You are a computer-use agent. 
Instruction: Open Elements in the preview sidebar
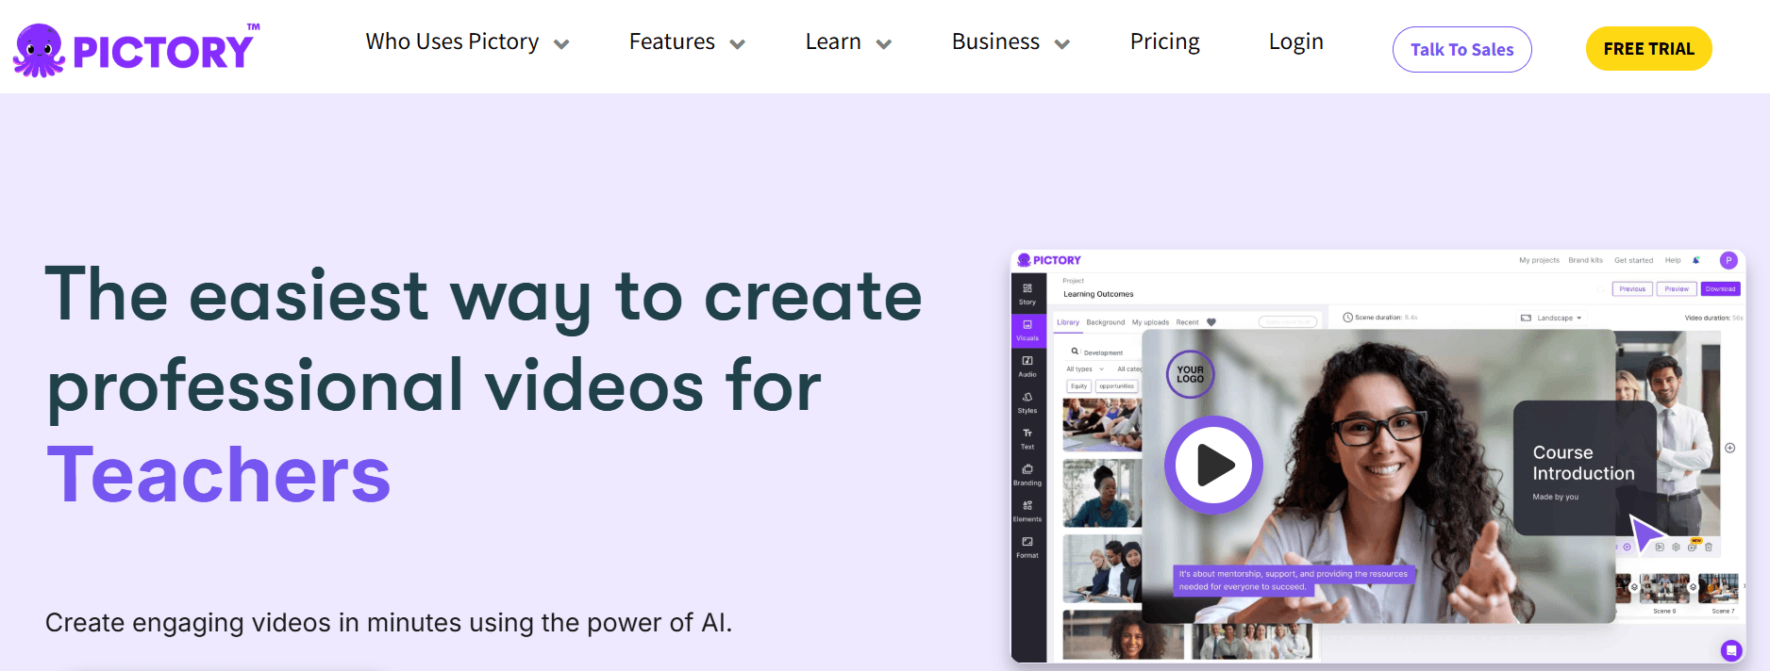click(x=1027, y=511)
